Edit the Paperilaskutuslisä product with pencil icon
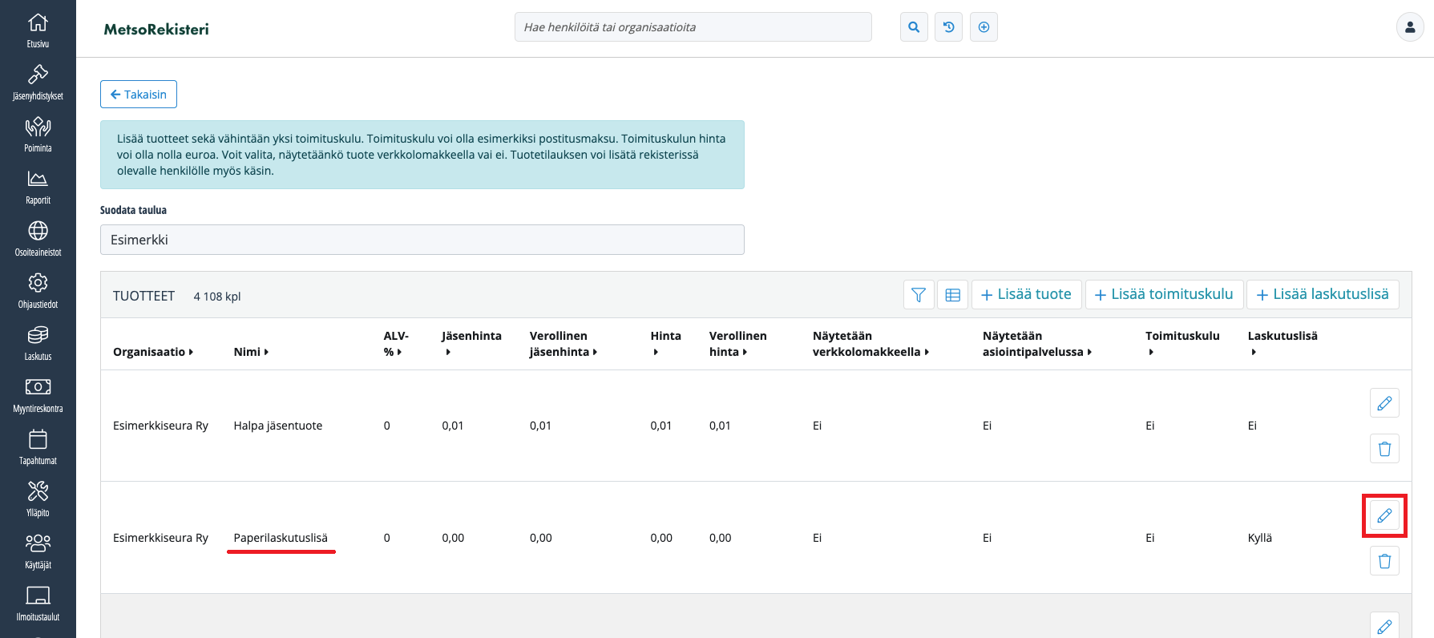Image resolution: width=1434 pixels, height=638 pixels. pyautogui.click(x=1384, y=515)
